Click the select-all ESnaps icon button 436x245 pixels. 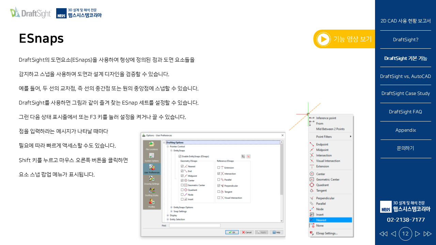[243, 156]
